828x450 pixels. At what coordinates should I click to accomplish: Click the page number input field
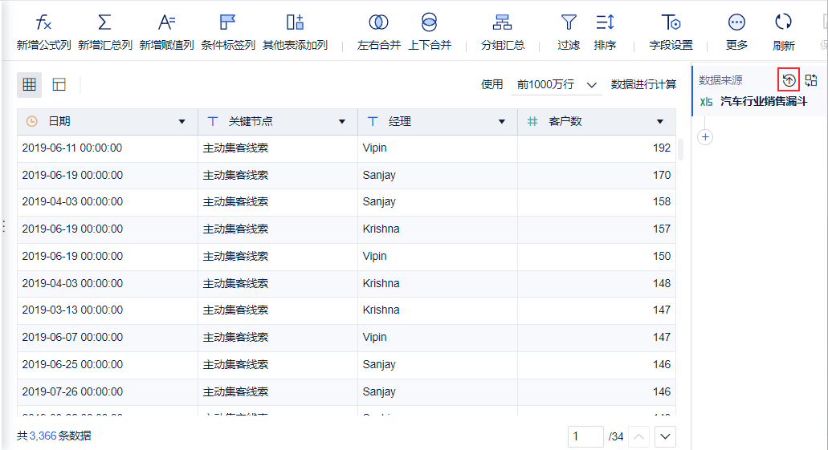(585, 436)
